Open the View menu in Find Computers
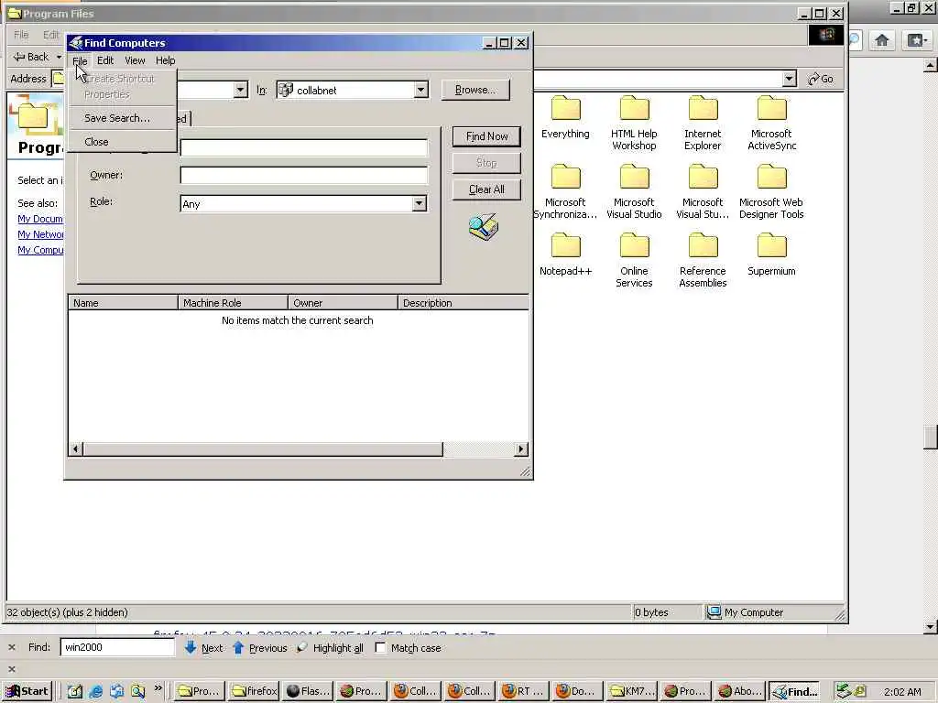The width and height of the screenshot is (938, 703). coord(135,60)
